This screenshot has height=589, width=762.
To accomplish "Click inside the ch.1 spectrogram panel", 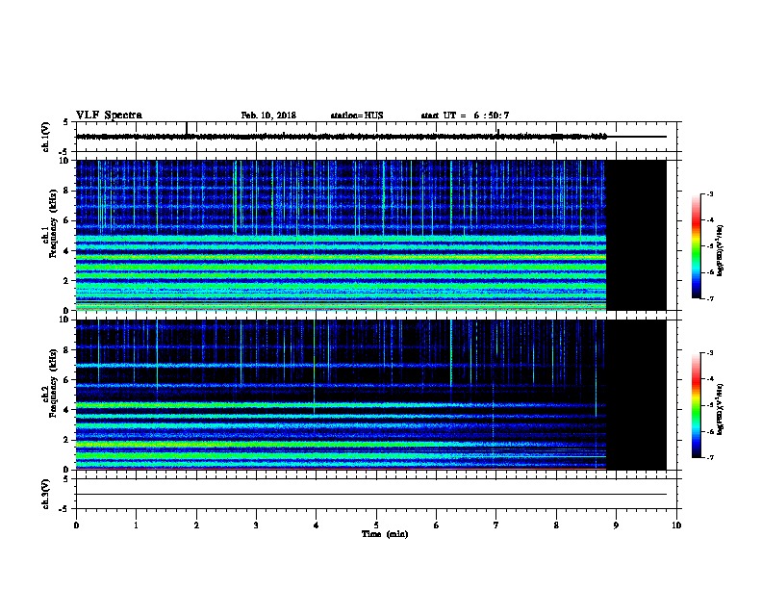I will 342,235.
